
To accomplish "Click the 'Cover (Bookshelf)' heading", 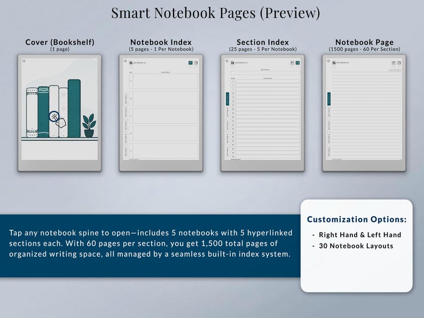I will click(x=60, y=42).
